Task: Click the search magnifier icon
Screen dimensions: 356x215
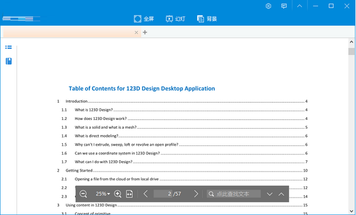Action: pyautogui.click(x=211, y=194)
